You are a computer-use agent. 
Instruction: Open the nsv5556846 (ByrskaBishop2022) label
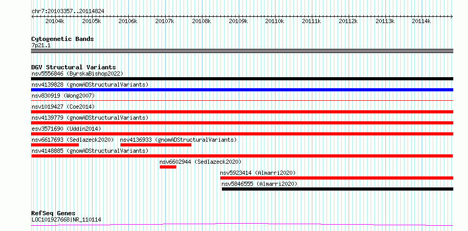point(77,73)
